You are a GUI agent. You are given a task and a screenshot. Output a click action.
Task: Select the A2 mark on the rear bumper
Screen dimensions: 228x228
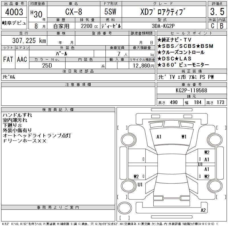[203, 211]
